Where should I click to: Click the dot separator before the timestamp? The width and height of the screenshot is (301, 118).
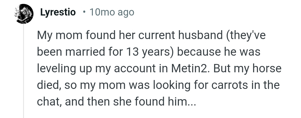[x=84, y=12]
